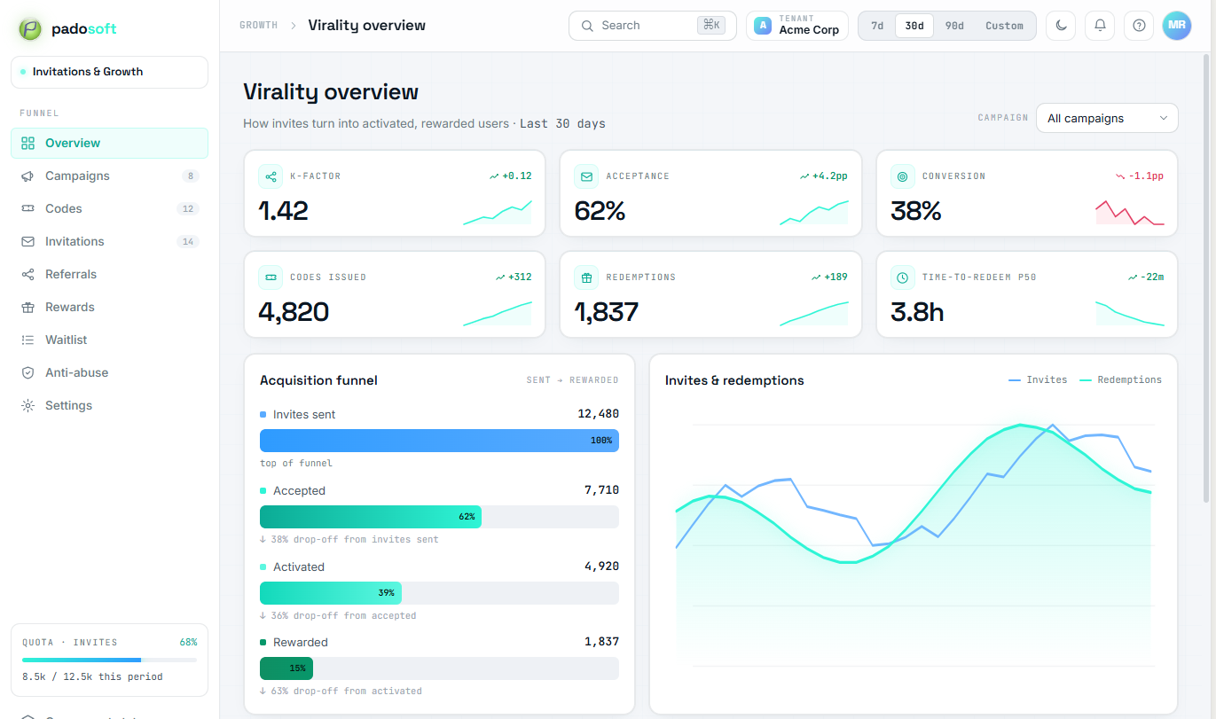
Task: Click the Accepted 62% funnel bar
Action: point(371,517)
